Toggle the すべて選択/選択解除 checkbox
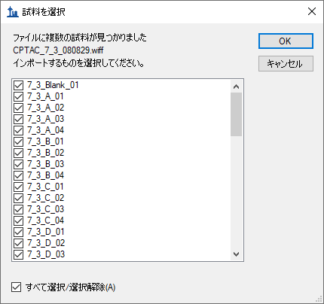The width and height of the screenshot is (324, 304). tap(16, 287)
